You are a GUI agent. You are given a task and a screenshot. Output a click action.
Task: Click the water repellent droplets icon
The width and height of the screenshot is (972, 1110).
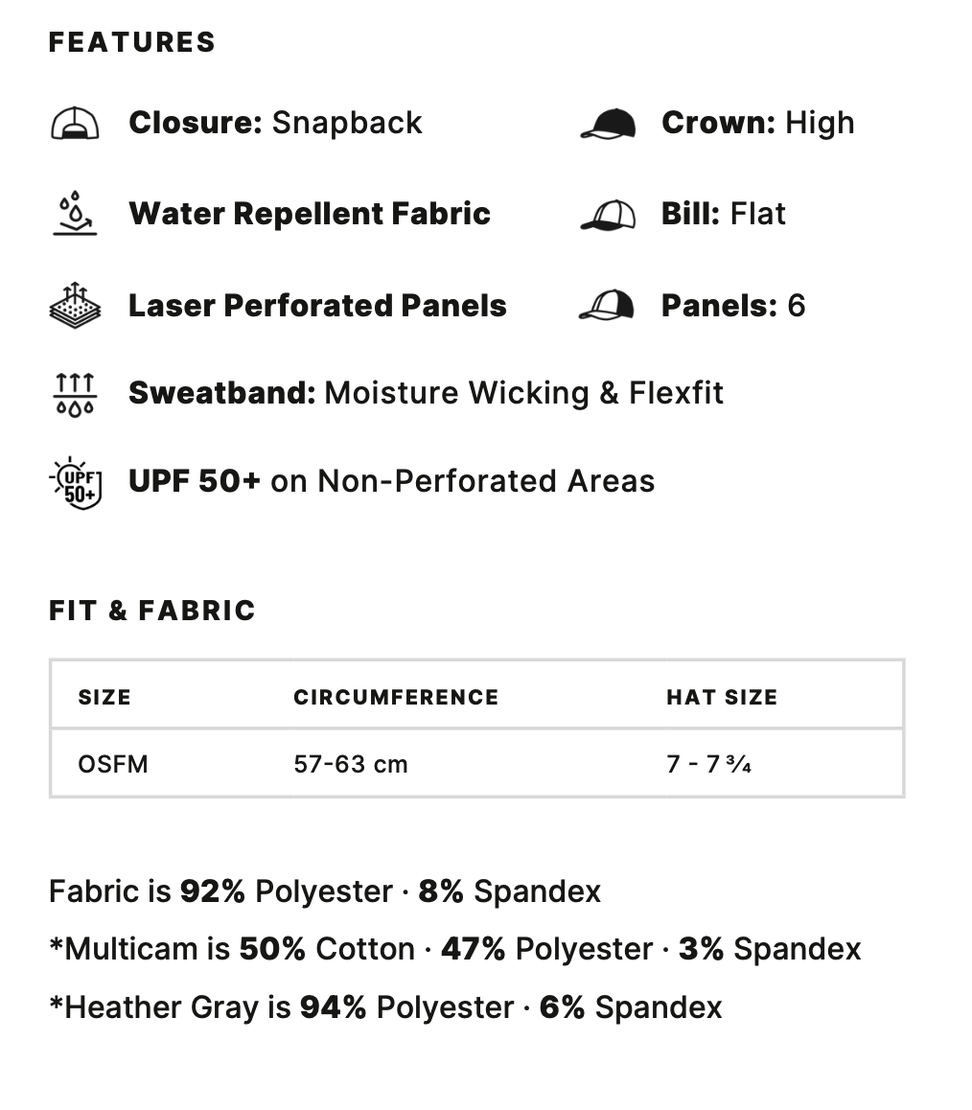[x=75, y=214]
